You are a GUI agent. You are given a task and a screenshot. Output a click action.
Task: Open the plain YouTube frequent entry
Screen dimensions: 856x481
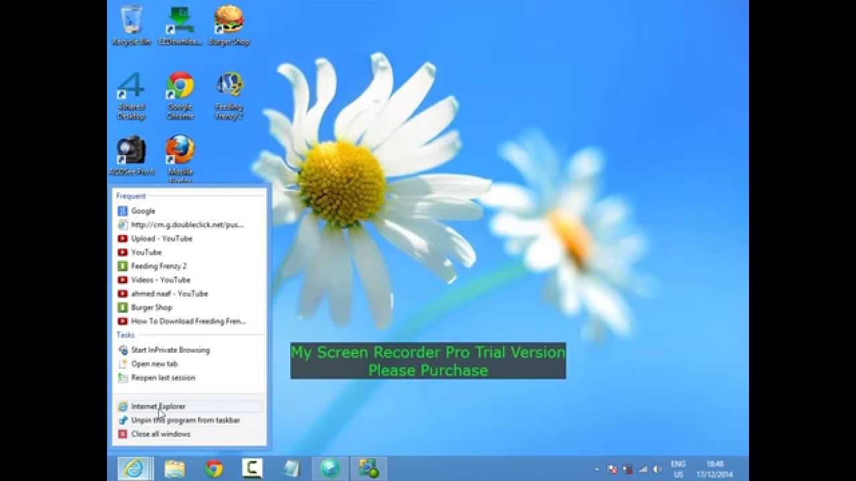189,253
